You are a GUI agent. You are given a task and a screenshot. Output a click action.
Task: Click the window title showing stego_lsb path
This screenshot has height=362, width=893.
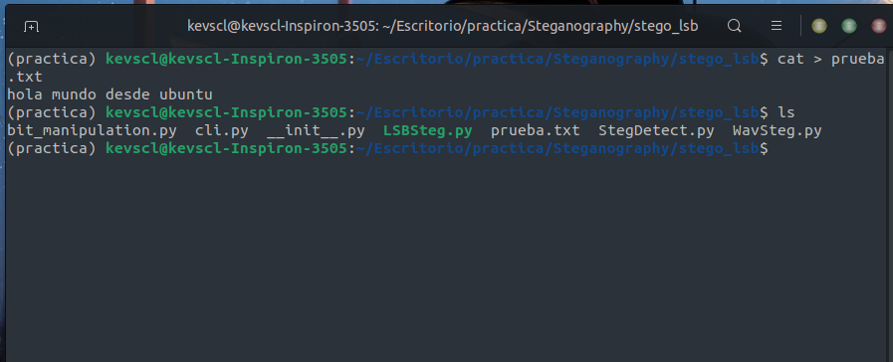pyautogui.click(x=442, y=26)
